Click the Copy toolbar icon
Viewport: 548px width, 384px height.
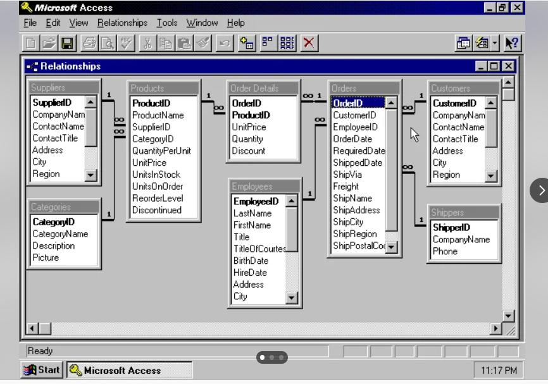(166, 43)
